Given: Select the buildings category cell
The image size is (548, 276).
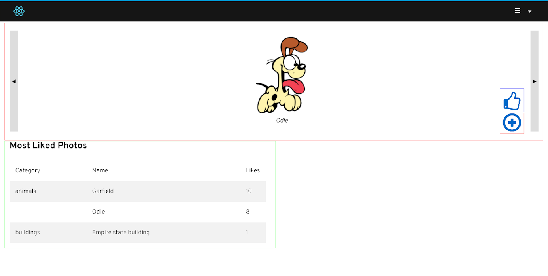Looking at the screenshot, I should point(28,232).
